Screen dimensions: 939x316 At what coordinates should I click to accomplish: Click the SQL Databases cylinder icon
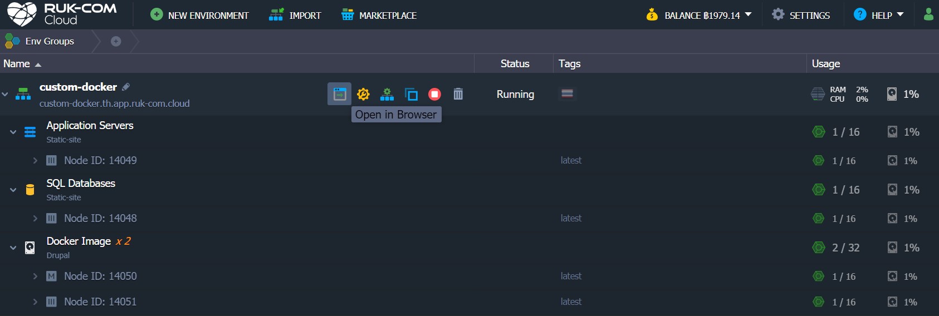point(30,190)
